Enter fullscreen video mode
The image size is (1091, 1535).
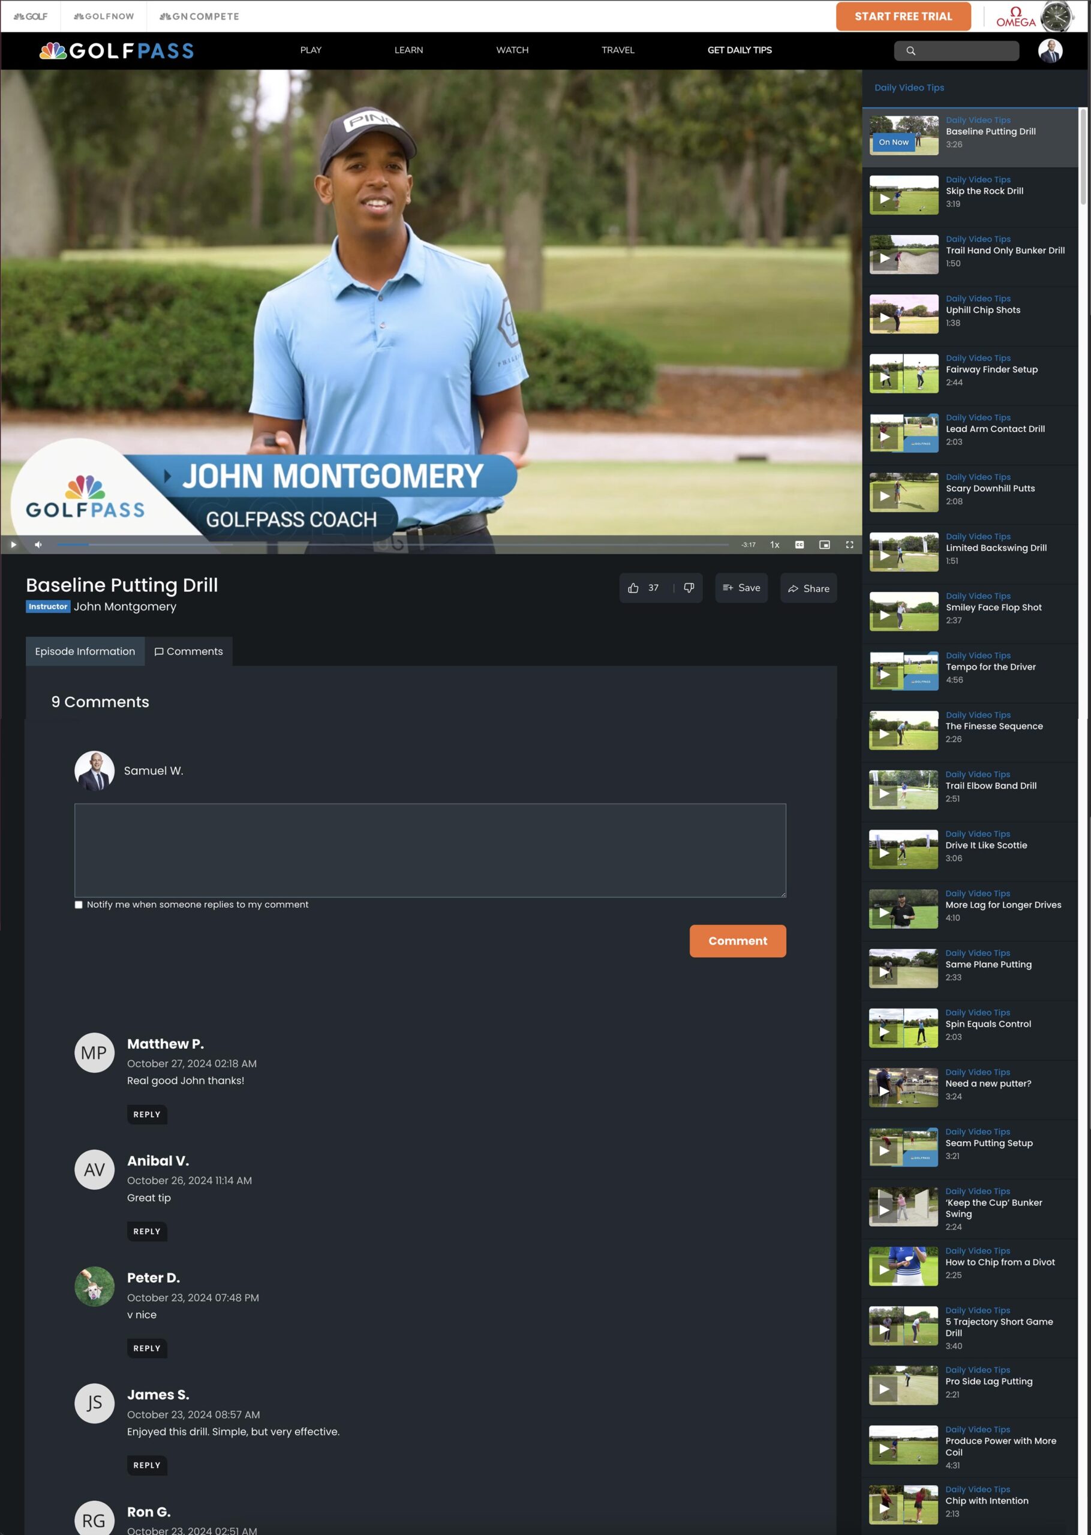[849, 544]
